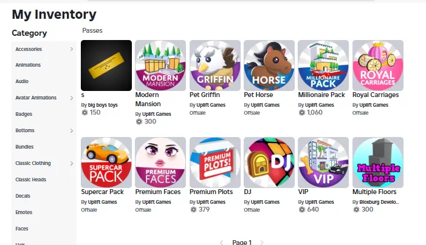This screenshot has height=245, width=426.
Task: Open the Modern Mansion pass thumbnail
Action: pos(160,65)
